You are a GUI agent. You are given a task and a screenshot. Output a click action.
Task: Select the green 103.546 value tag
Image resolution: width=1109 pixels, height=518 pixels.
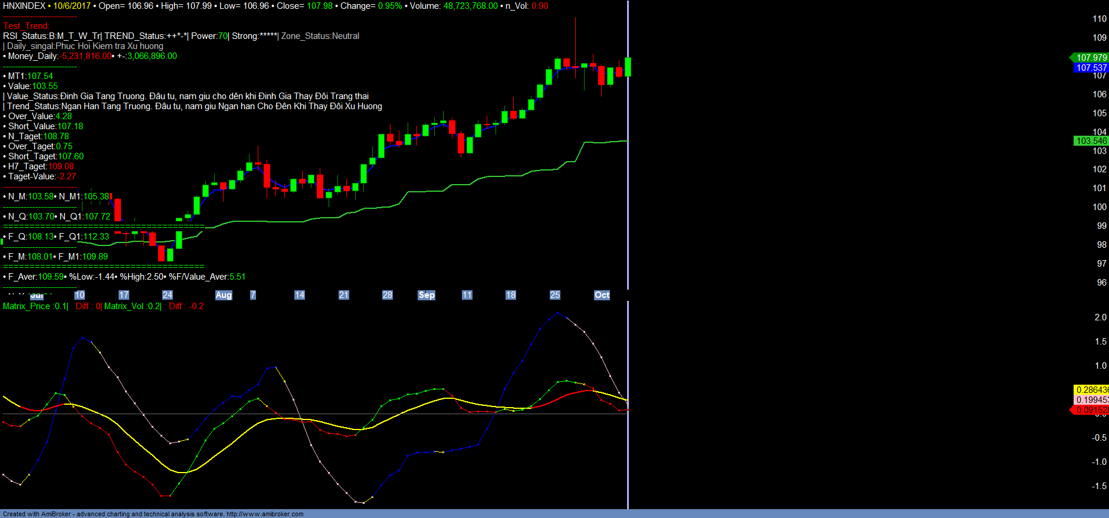pos(1091,141)
